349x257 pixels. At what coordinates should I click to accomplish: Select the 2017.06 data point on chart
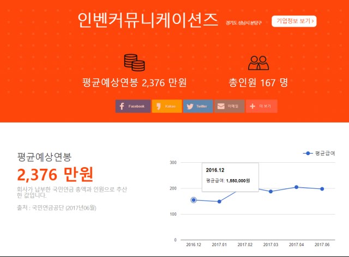coord(322,189)
